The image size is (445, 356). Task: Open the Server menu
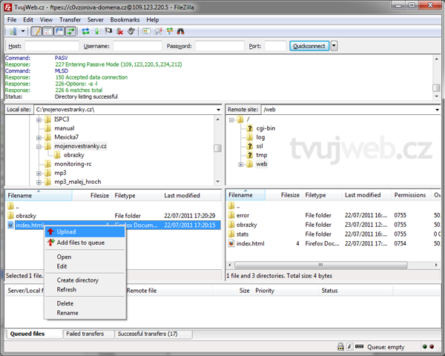(x=96, y=19)
